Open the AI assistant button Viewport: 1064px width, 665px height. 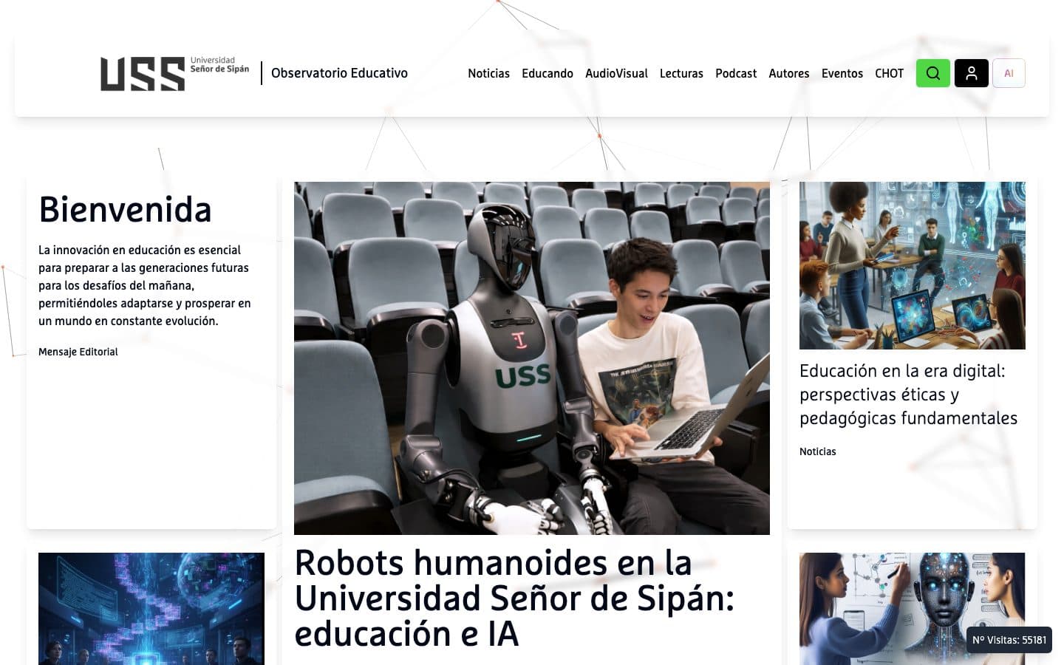pyautogui.click(x=1009, y=73)
